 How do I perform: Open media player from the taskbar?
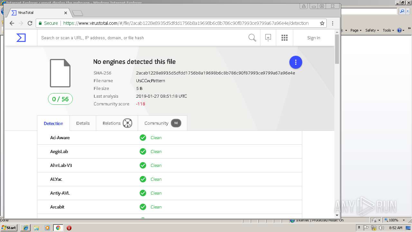pyautogui.click(x=47, y=228)
